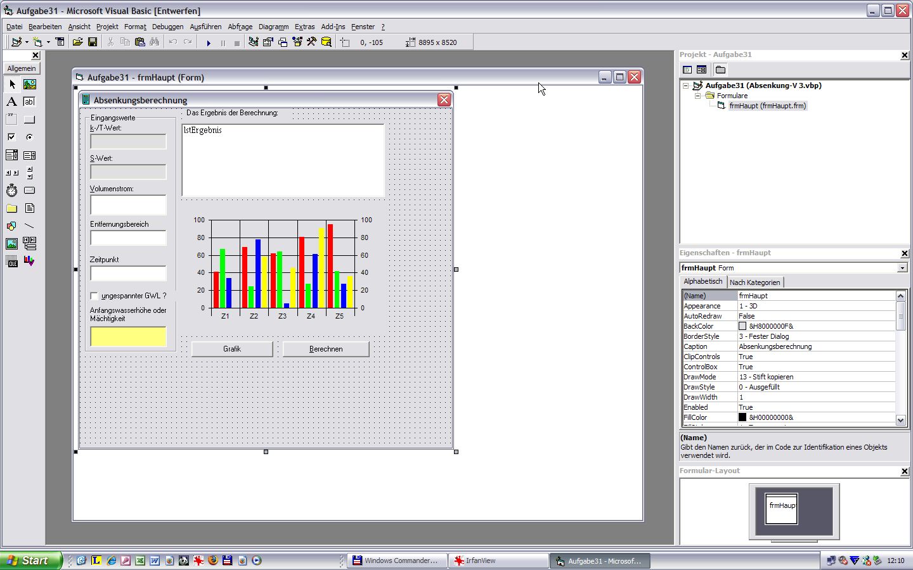Switch to IrfanView taskbar button
This screenshot has width=913, height=570.
(498, 560)
